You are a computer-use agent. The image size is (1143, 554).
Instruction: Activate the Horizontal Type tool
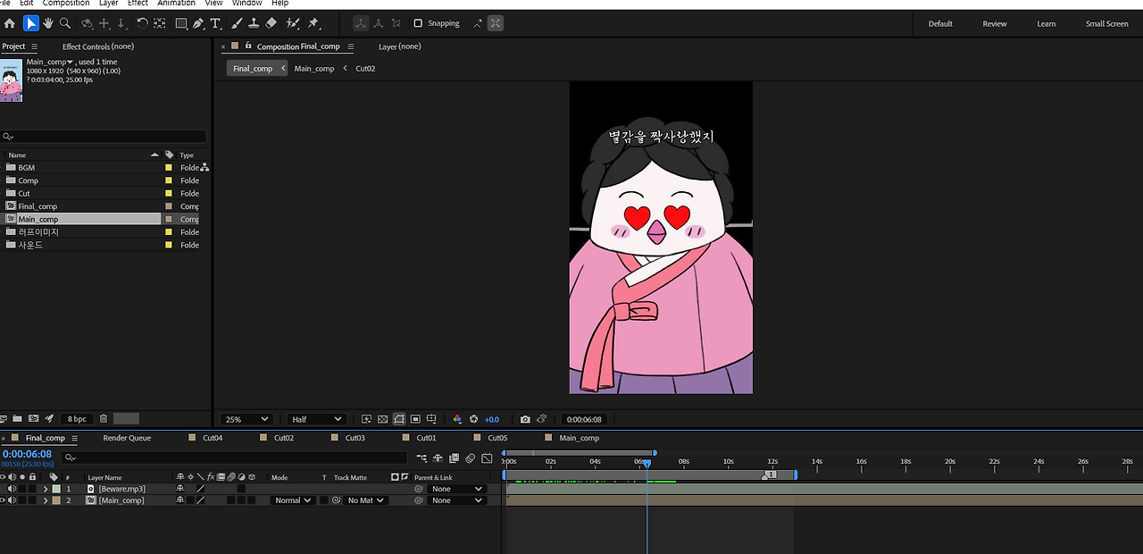(x=215, y=23)
